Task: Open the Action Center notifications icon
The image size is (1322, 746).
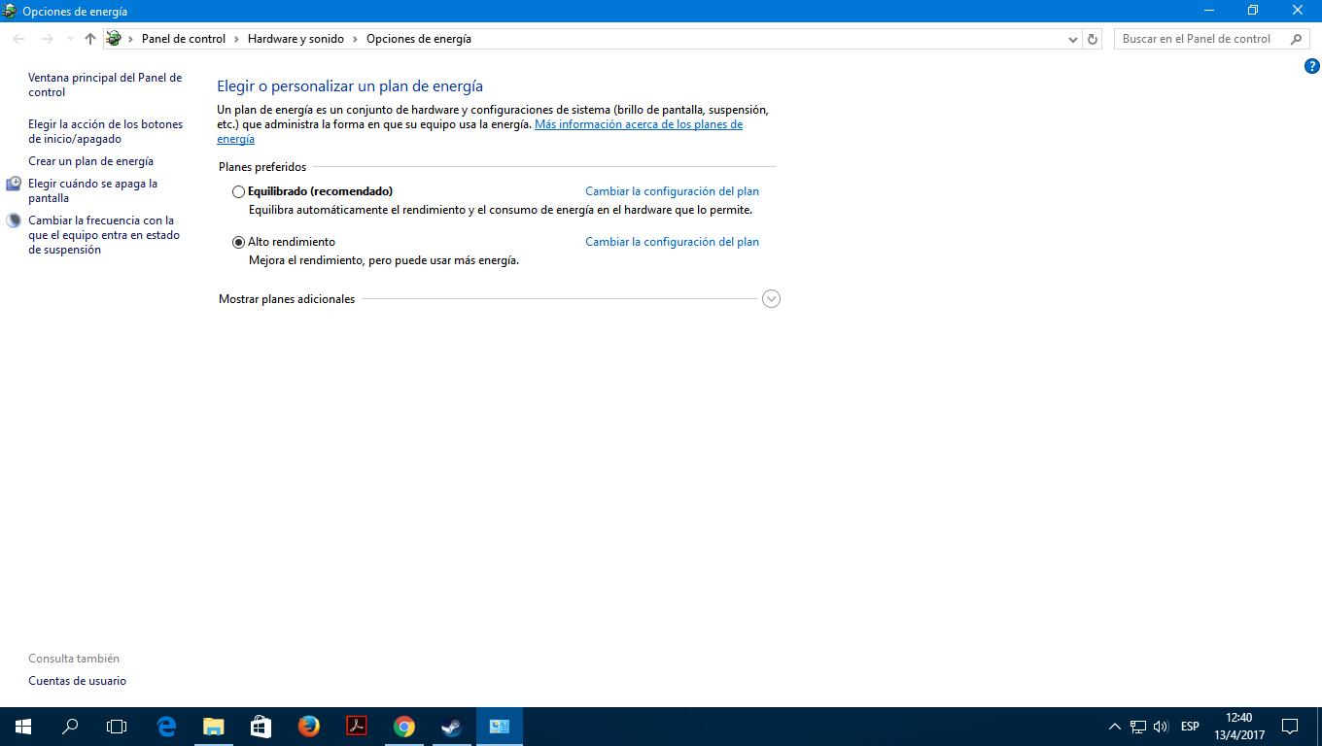Action: point(1290,727)
